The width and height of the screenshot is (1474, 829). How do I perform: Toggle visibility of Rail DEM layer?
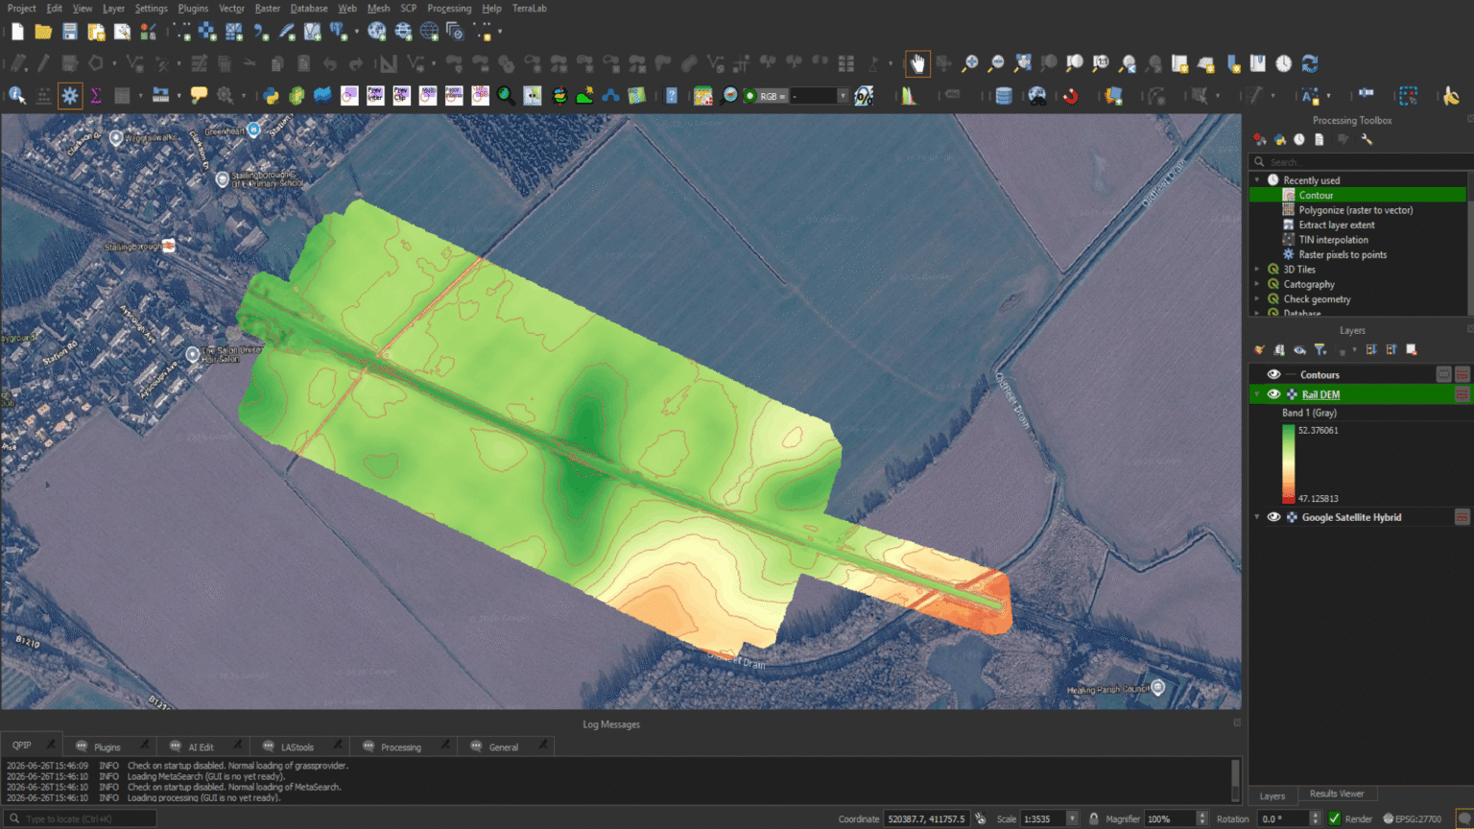click(1274, 394)
